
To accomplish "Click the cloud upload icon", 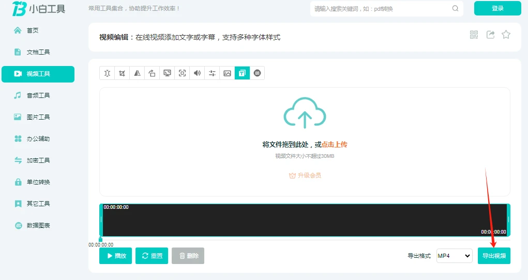I will (305, 113).
